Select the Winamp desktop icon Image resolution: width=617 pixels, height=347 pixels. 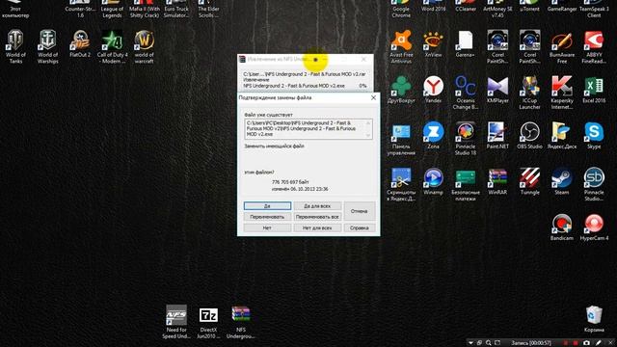pyautogui.click(x=433, y=182)
